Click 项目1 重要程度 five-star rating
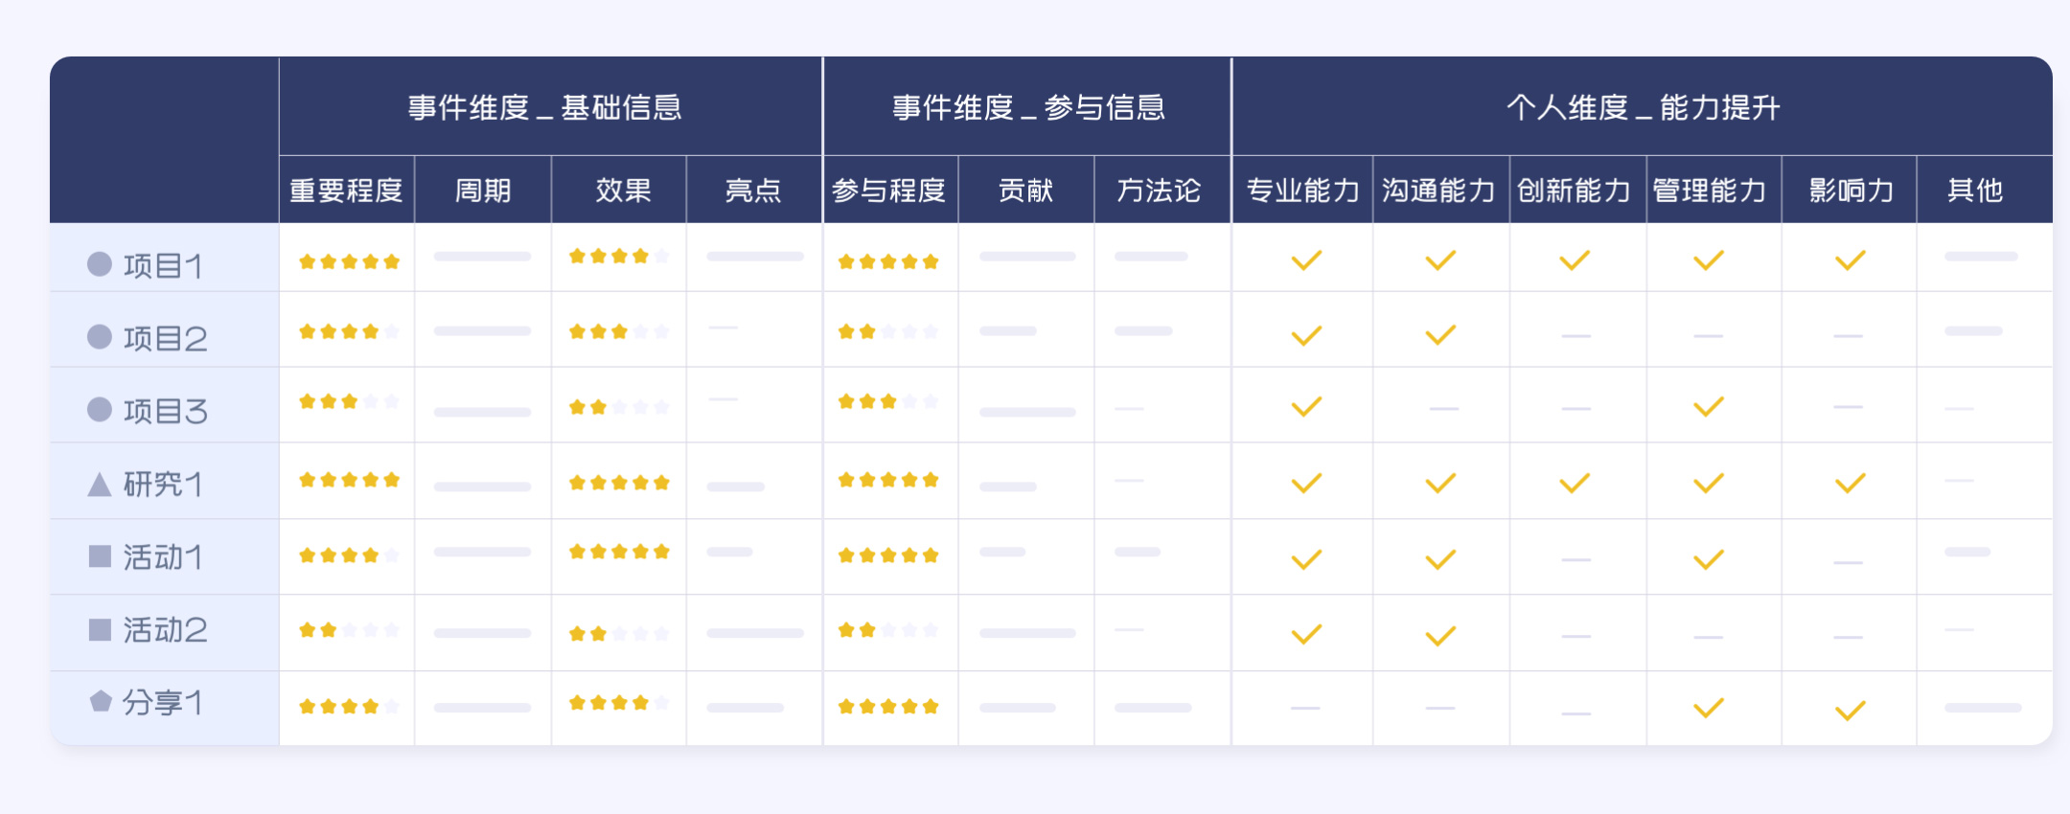2070x814 pixels. click(349, 261)
